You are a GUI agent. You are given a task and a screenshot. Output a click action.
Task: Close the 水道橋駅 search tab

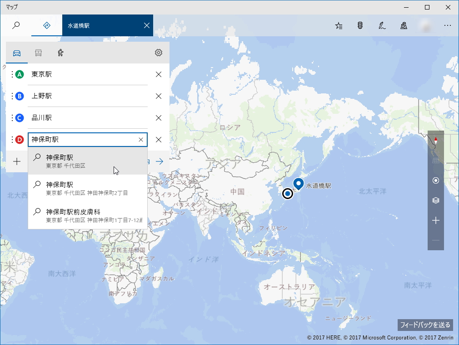coord(146,25)
